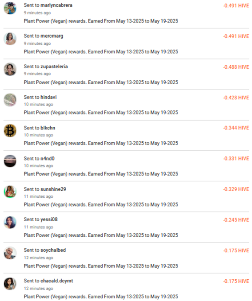Click the yessi08 username link
The height and width of the screenshot is (301, 252).
coord(49,219)
